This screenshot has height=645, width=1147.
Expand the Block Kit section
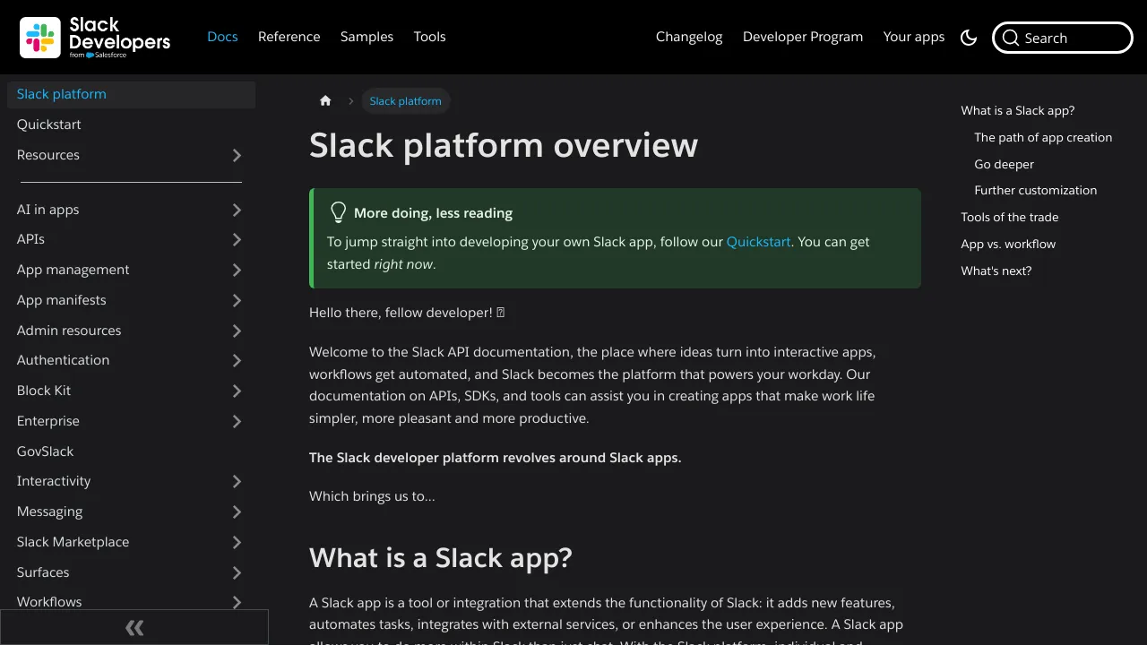(237, 391)
